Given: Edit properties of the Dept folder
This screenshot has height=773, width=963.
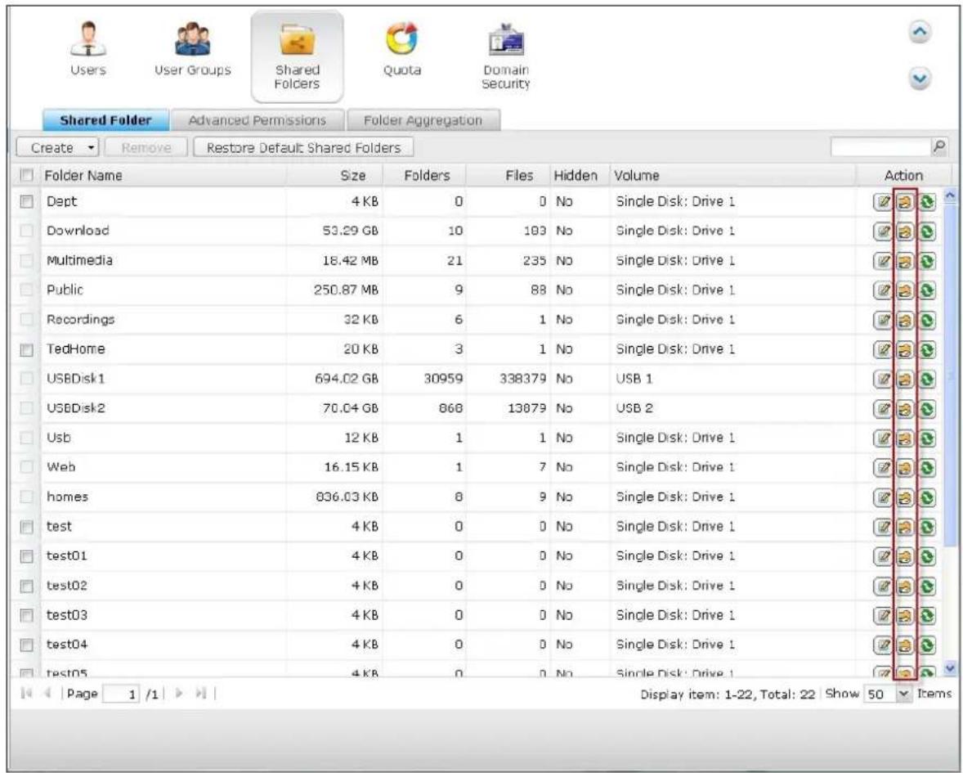Looking at the screenshot, I should [883, 201].
